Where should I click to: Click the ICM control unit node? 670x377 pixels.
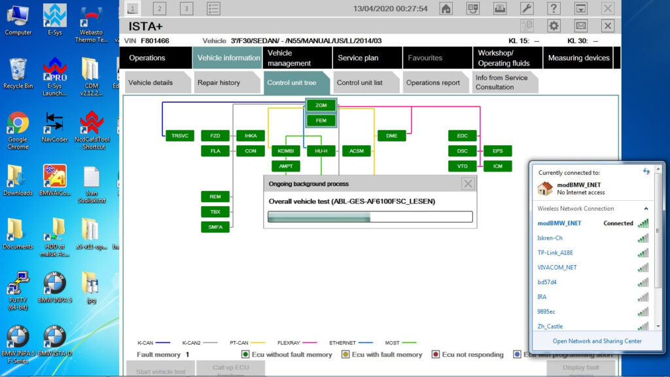point(498,166)
